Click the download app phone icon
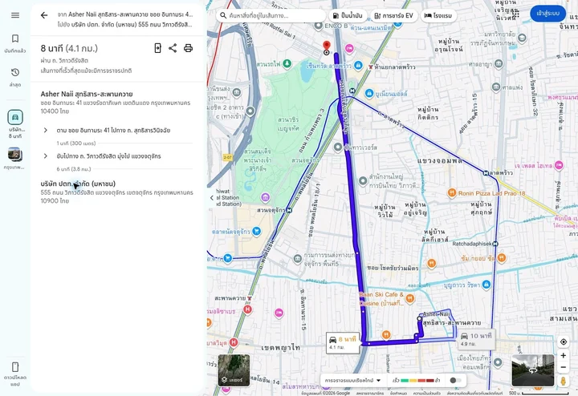This screenshot has width=578, height=396. click(15, 366)
